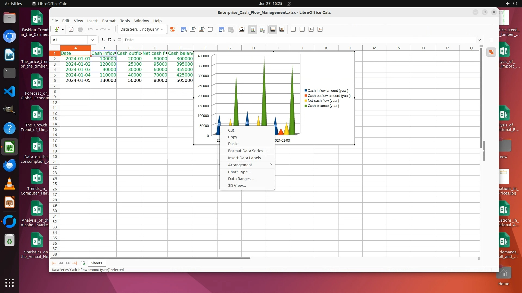The height and width of the screenshot is (293, 522).
Task: Open the 3D View toolbar icon
Action: coord(210,29)
